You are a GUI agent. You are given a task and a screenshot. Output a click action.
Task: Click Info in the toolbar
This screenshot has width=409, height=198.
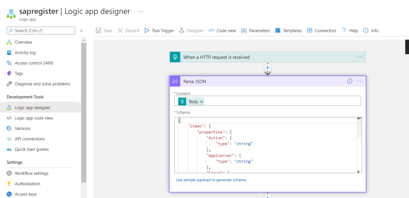(371, 30)
